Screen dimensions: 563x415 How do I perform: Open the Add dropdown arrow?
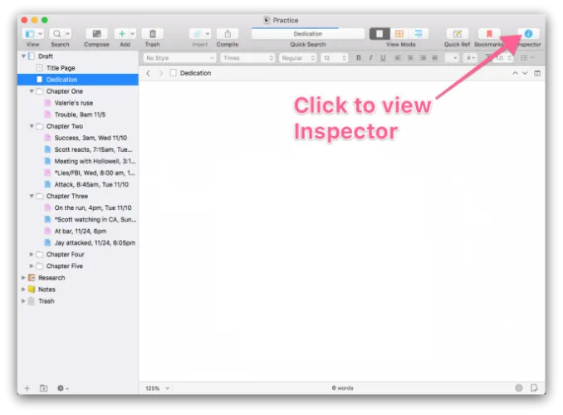click(132, 34)
